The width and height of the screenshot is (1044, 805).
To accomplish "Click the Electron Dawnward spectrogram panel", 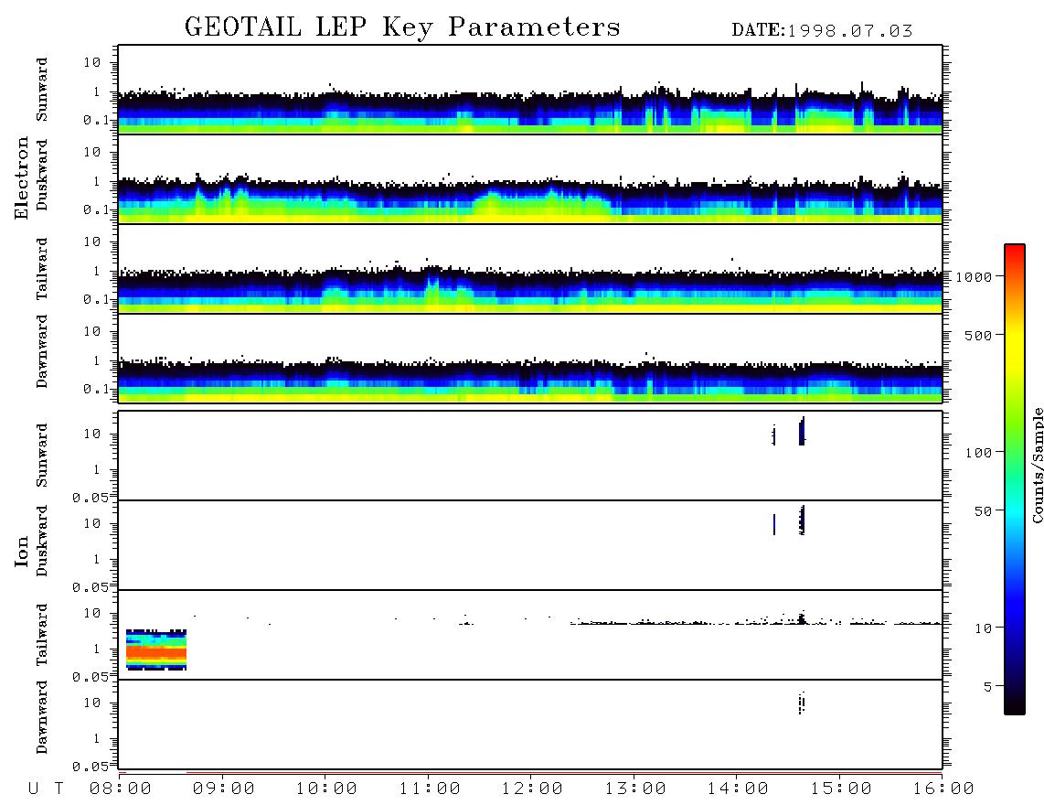I will (x=530, y=359).
